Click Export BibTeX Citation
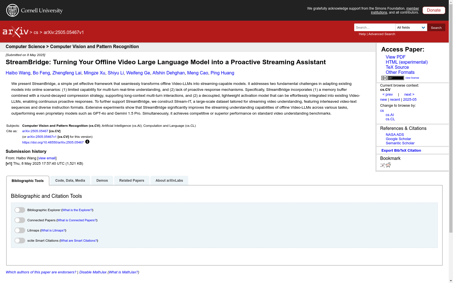This screenshot has height=283, width=453. click(401, 151)
